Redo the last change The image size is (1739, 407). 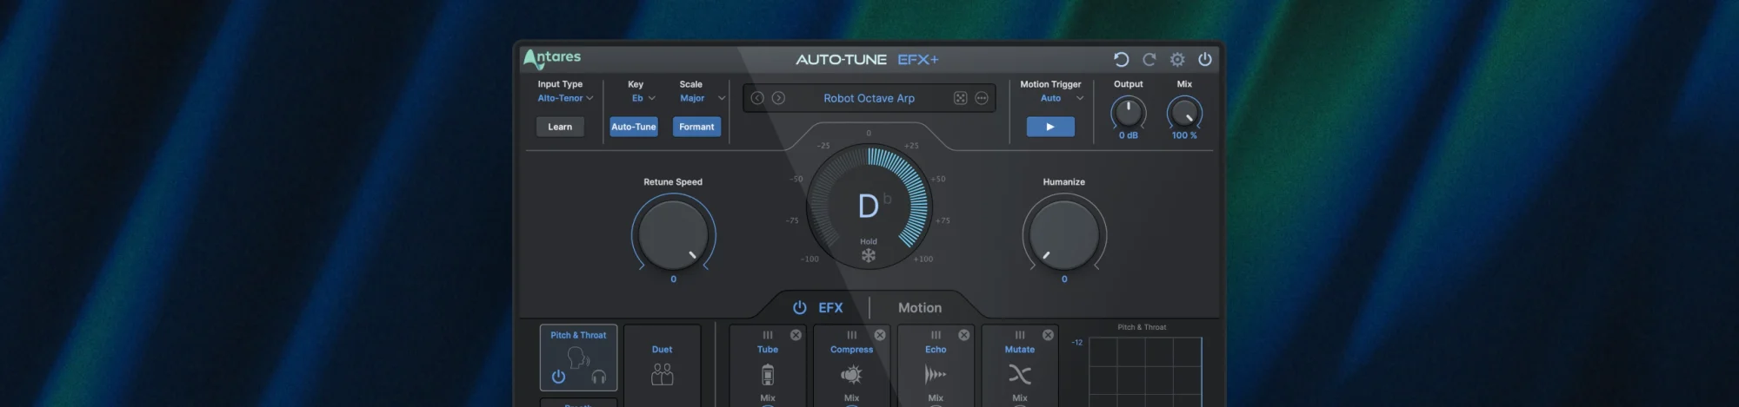pyautogui.click(x=1149, y=59)
